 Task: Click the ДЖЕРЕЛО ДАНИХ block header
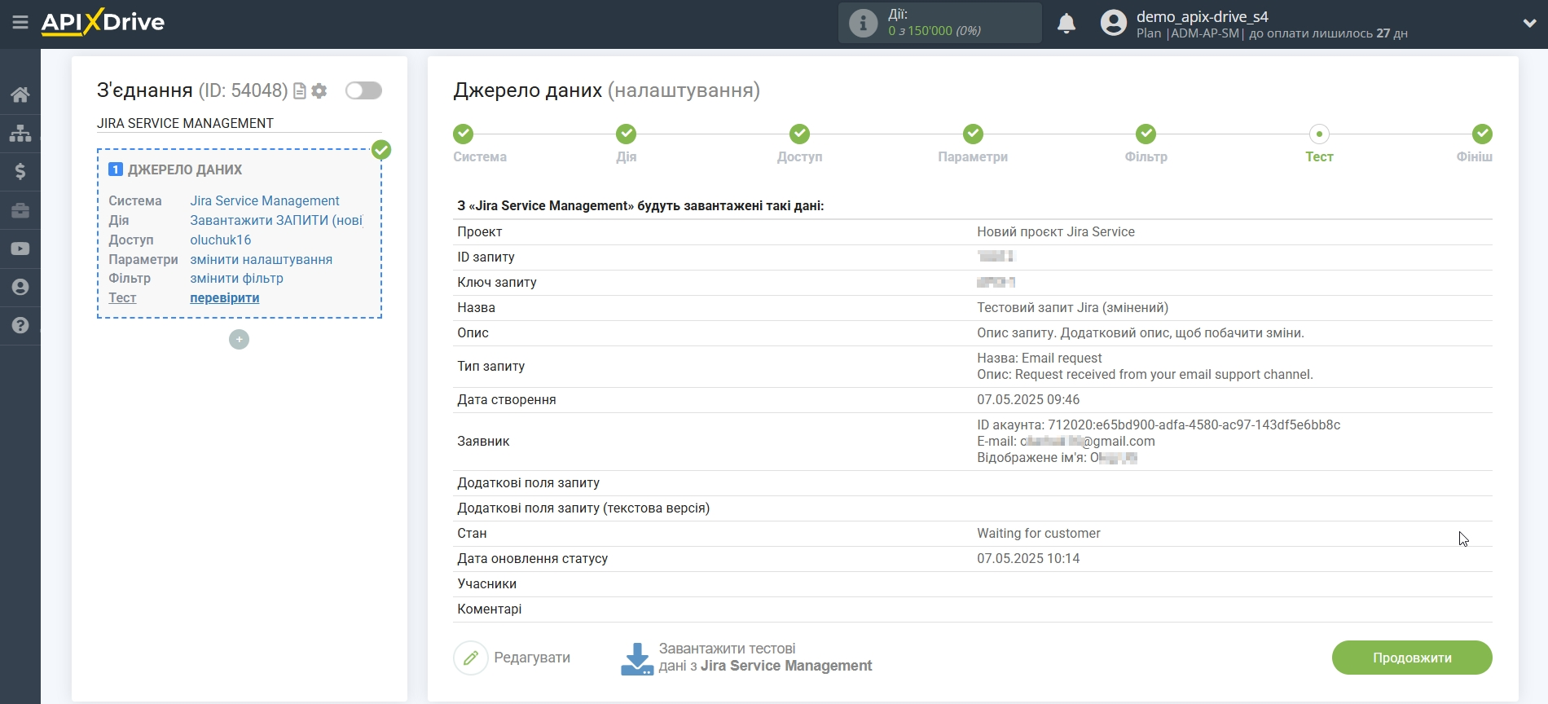185,169
